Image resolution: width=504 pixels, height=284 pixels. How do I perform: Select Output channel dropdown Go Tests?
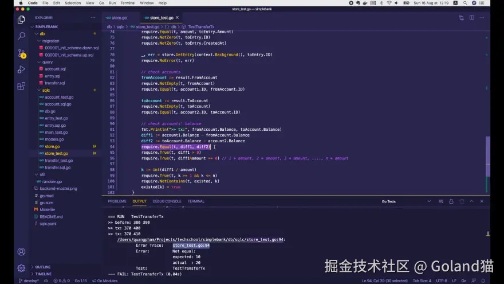(405, 201)
